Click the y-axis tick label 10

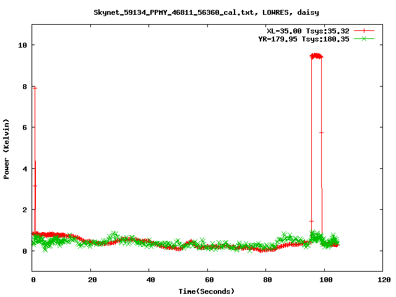pos(22,45)
